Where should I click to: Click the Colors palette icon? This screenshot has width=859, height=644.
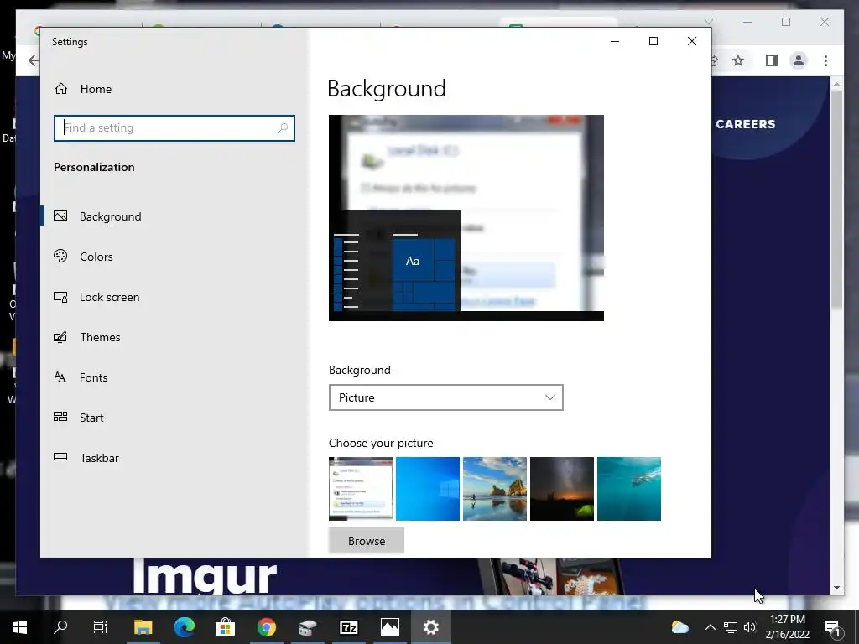60,256
